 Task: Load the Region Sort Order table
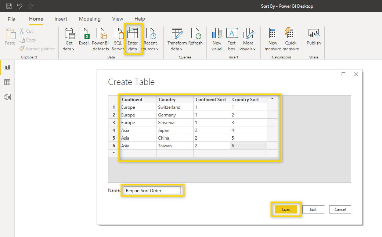(x=286, y=209)
